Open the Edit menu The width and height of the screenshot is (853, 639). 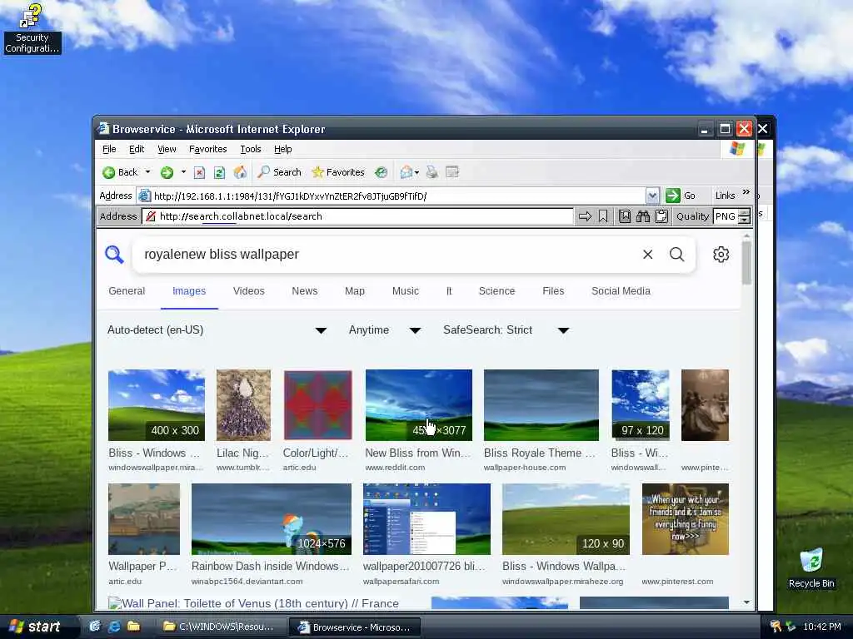pos(137,149)
